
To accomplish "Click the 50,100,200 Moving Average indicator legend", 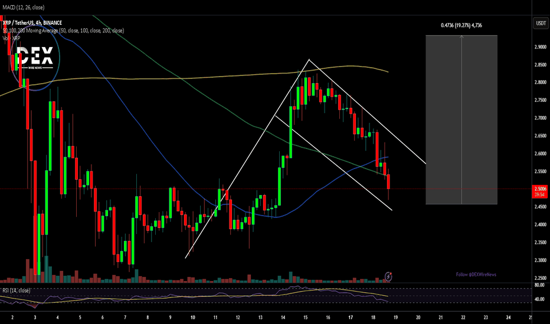I will coord(63,31).
